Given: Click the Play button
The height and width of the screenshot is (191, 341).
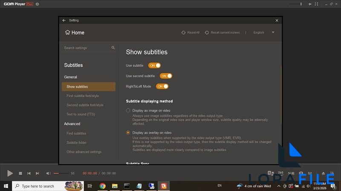Looking at the screenshot, I should (10, 173).
